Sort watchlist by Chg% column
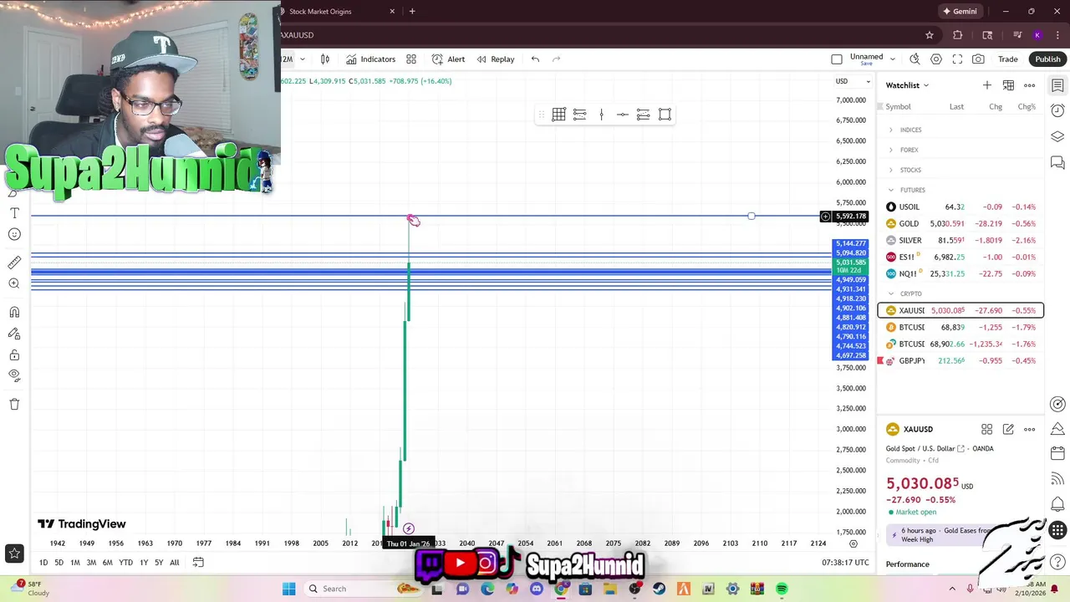 pos(1026,107)
